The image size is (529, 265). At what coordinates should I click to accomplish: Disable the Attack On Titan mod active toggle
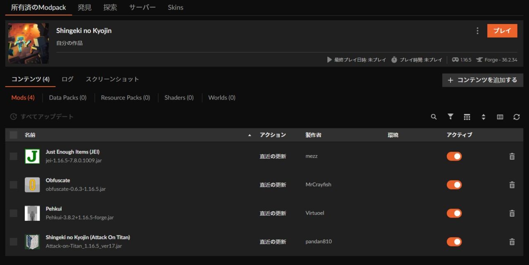pyautogui.click(x=454, y=242)
